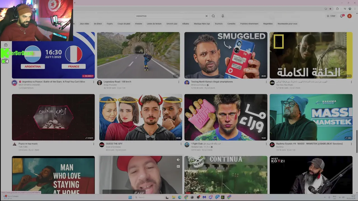The image size is (358, 201).
Task: Open options menu for Argentina vs France video
Action: coord(93,82)
